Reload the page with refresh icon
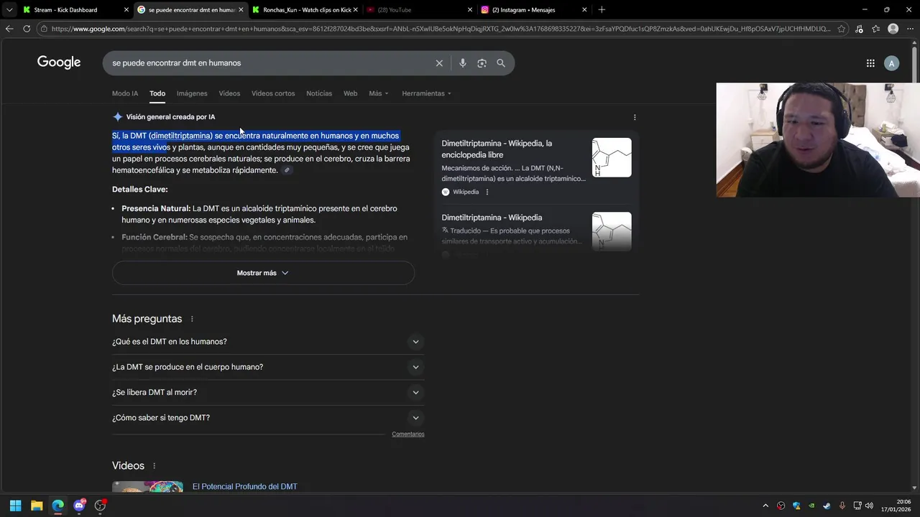 27,29
